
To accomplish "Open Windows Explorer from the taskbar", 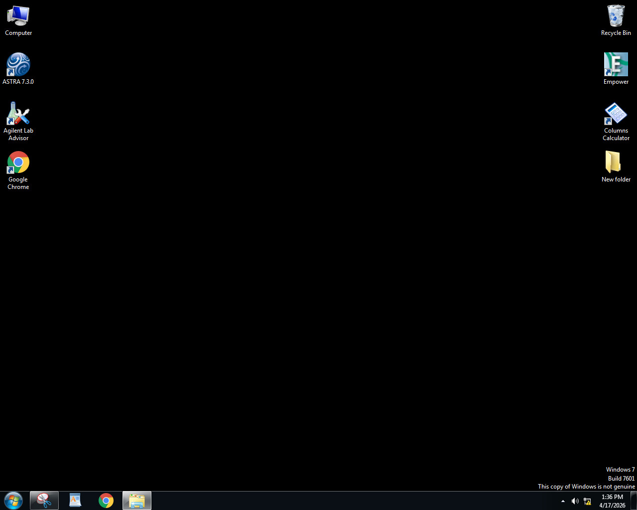I will click(x=137, y=501).
